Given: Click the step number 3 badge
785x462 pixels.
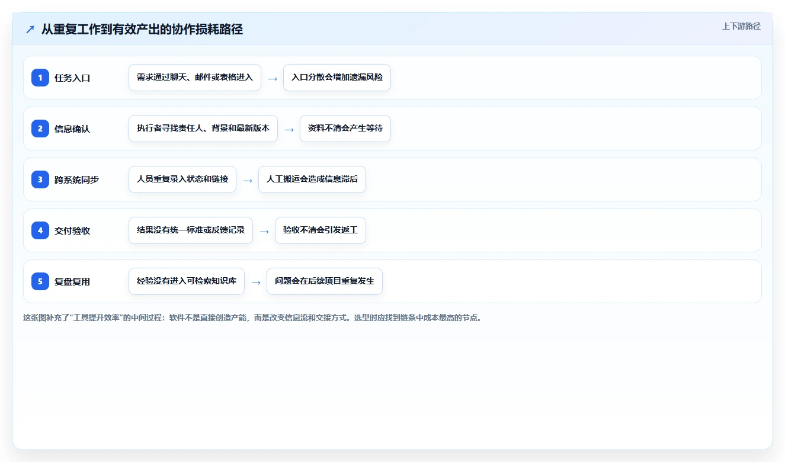Looking at the screenshot, I should 40,179.
